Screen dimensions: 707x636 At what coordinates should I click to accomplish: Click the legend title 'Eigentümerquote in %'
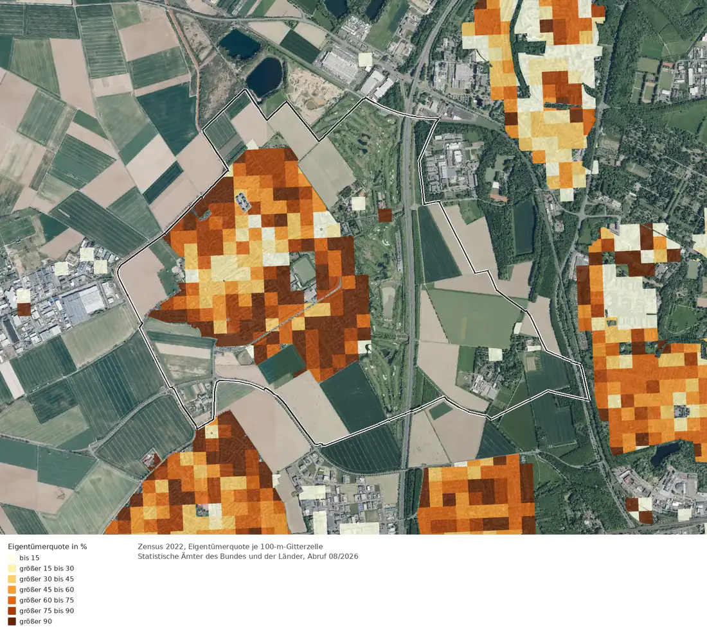click(x=48, y=546)
